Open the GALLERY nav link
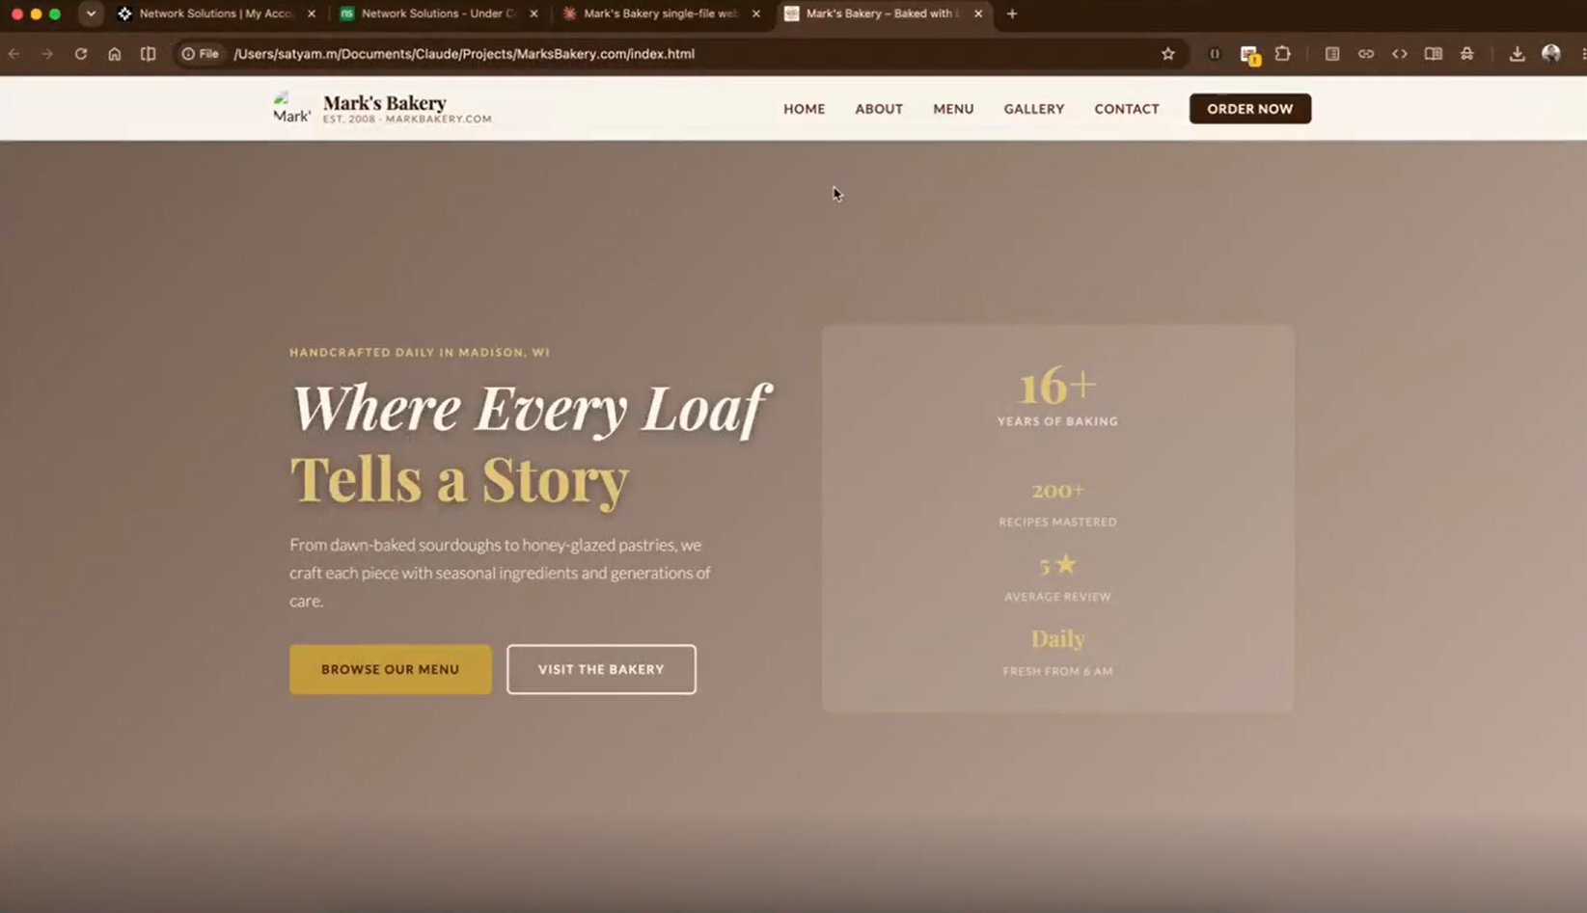 (x=1034, y=109)
